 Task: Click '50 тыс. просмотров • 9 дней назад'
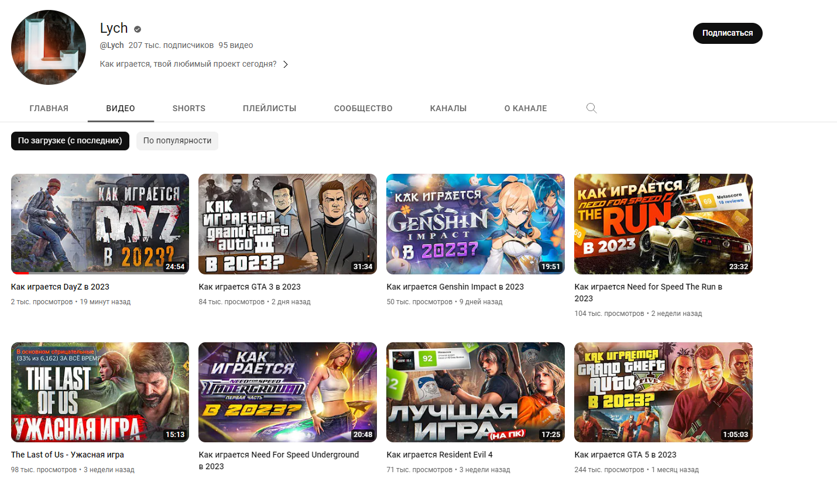[x=445, y=302]
